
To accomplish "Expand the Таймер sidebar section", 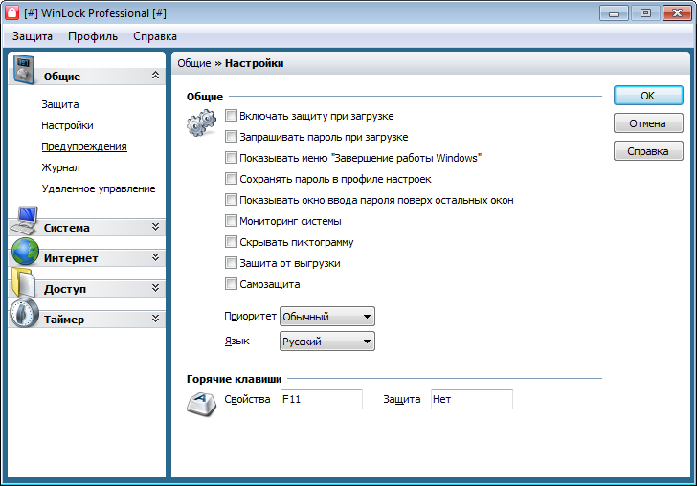I will pyautogui.click(x=155, y=319).
